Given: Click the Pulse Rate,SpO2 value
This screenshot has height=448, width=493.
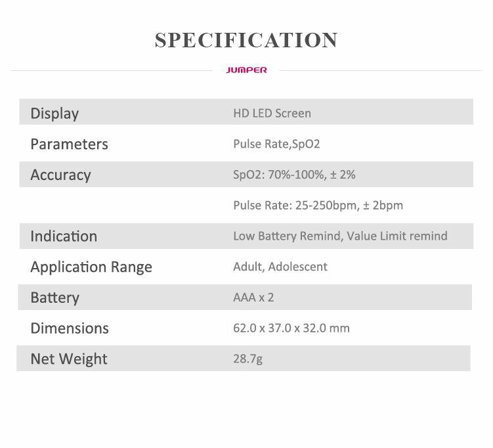Looking at the screenshot, I should [x=276, y=144].
